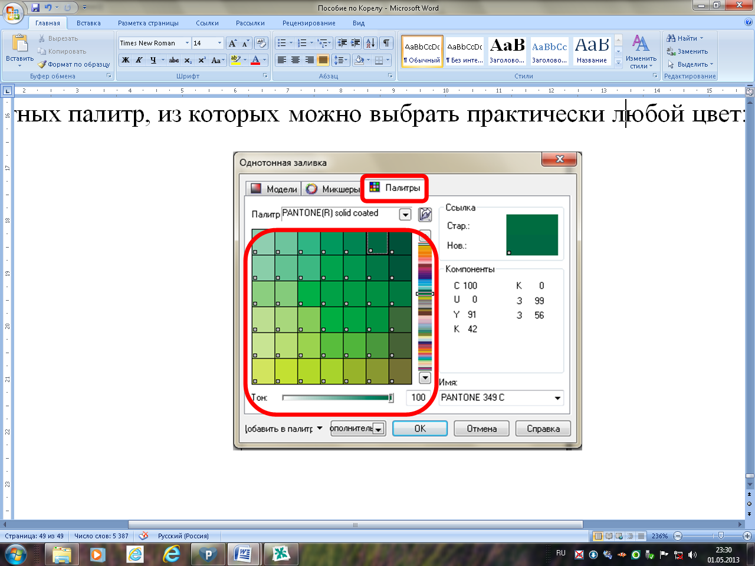Image resolution: width=755 pixels, height=566 pixels.
Task: Undo the last action in Quick Access
Action: click(48, 8)
